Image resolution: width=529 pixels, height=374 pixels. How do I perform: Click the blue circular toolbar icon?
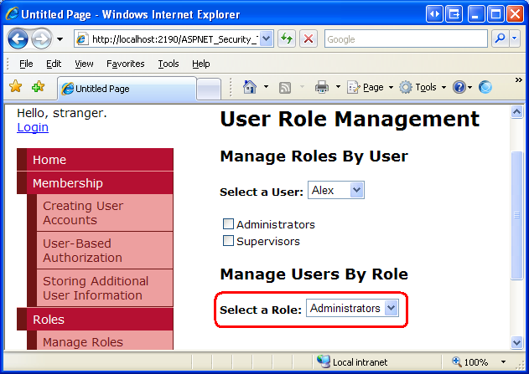[x=485, y=87]
